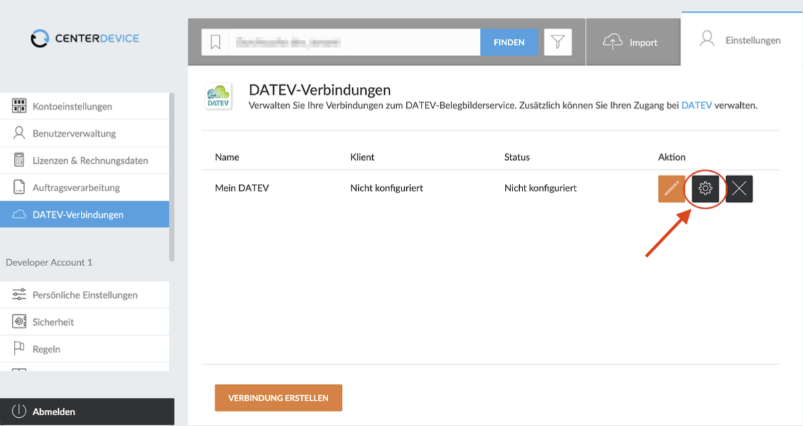Edit Mein DATEV with pencil icon
The width and height of the screenshot is (803, 426).
point(671,189)
